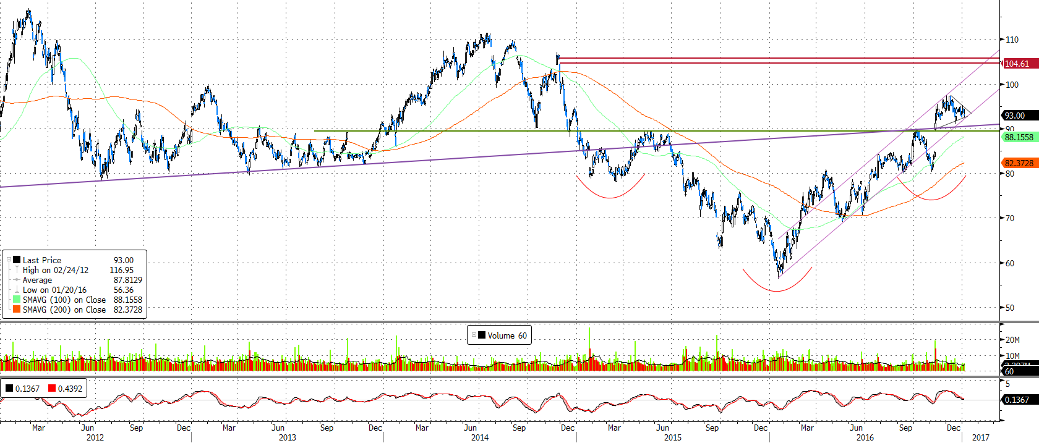Image resolution: width=1039 pixels, height=443 pixels.
Task: Click the 2014 year label on time axis
Action: click(480, 437)
